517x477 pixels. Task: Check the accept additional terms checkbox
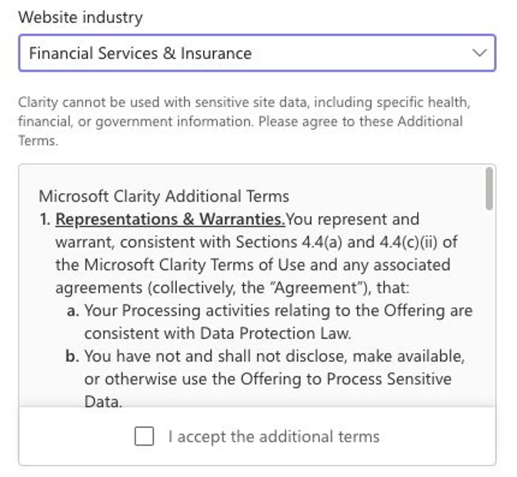144,436
